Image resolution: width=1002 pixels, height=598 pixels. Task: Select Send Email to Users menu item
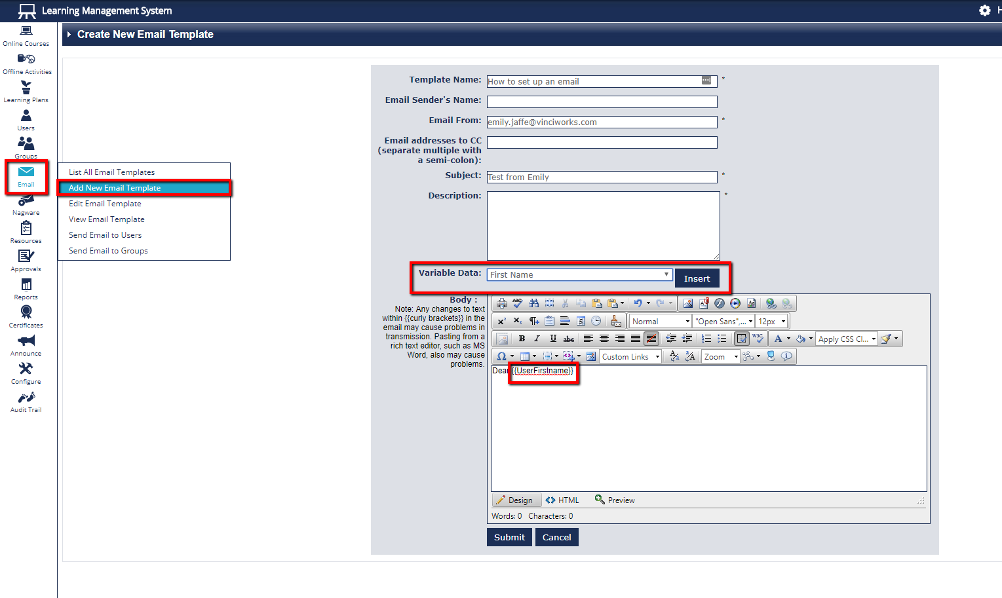pos(105,235)
